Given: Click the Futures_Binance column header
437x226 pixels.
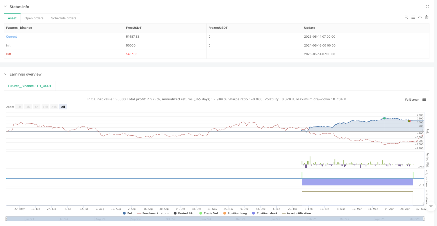Looking at the screenshot, I should [x=19, y=28].
